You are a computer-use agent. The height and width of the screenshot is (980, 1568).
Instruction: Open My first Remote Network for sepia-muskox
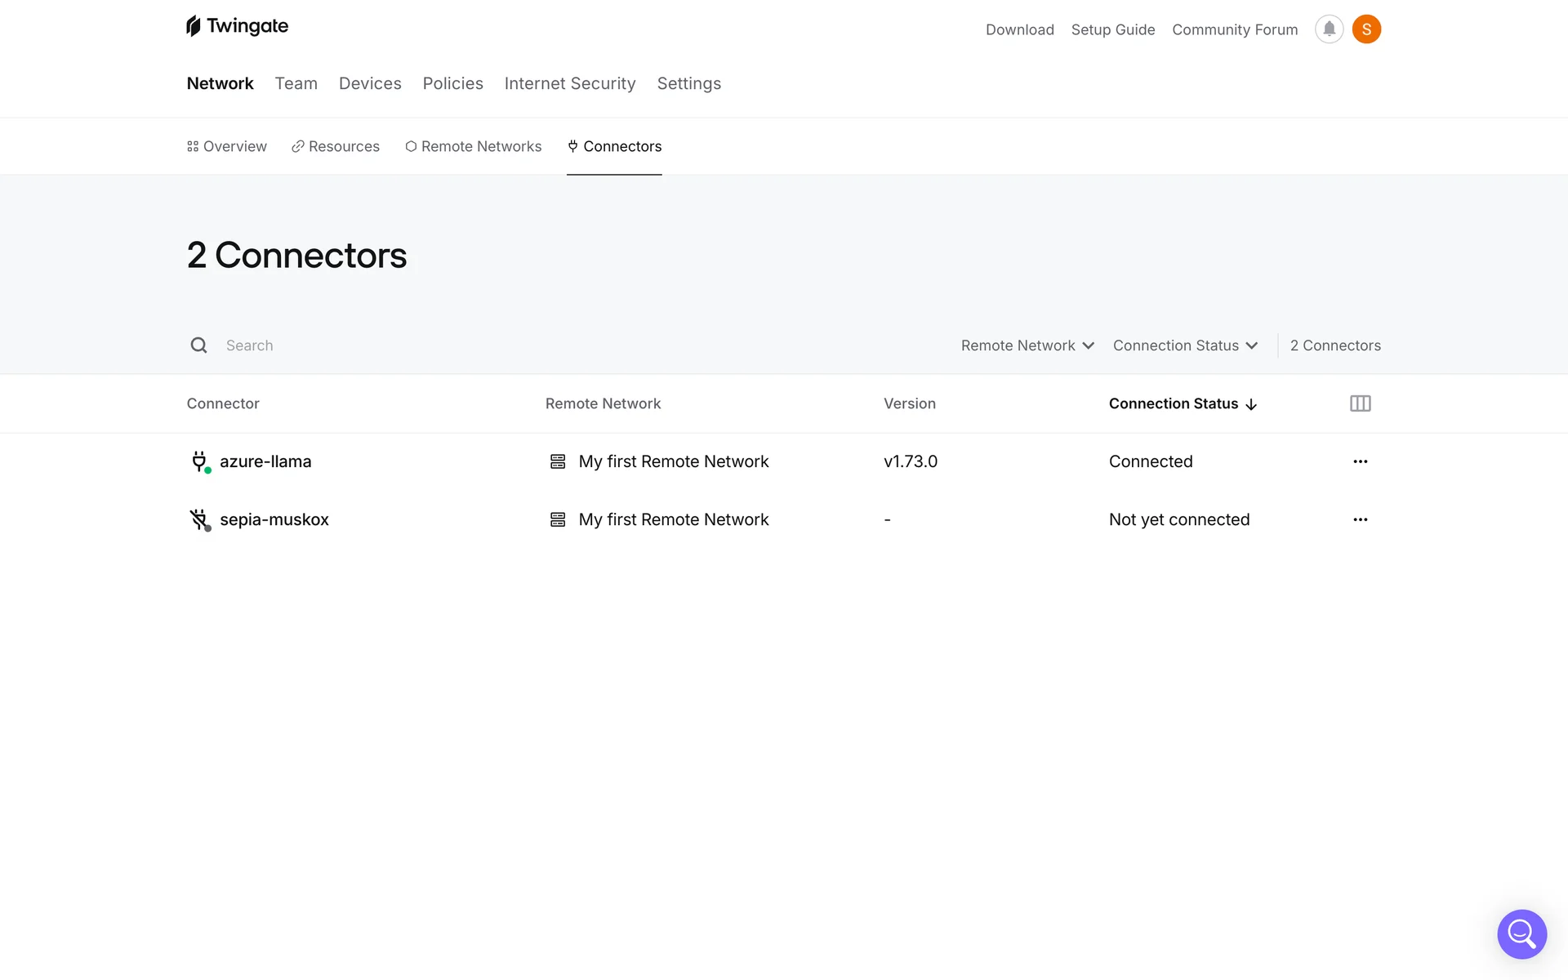click(x=673, y=519)
